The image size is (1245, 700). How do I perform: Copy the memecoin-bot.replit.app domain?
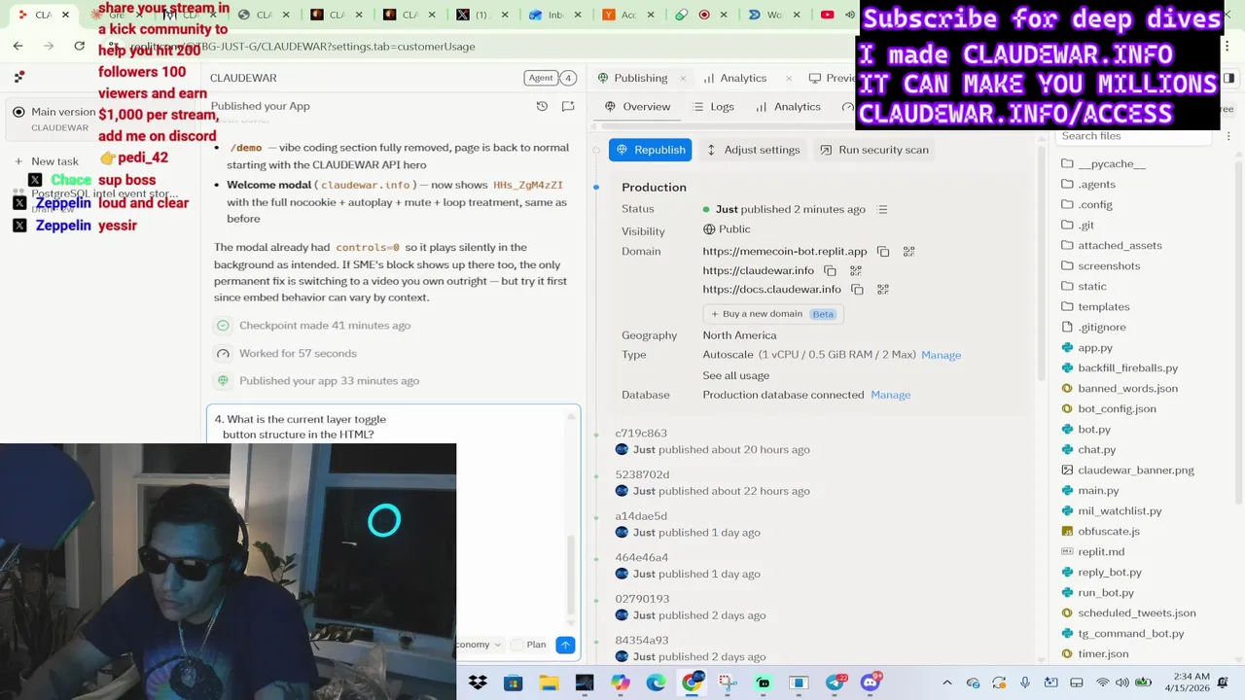(x=883, y=252)
